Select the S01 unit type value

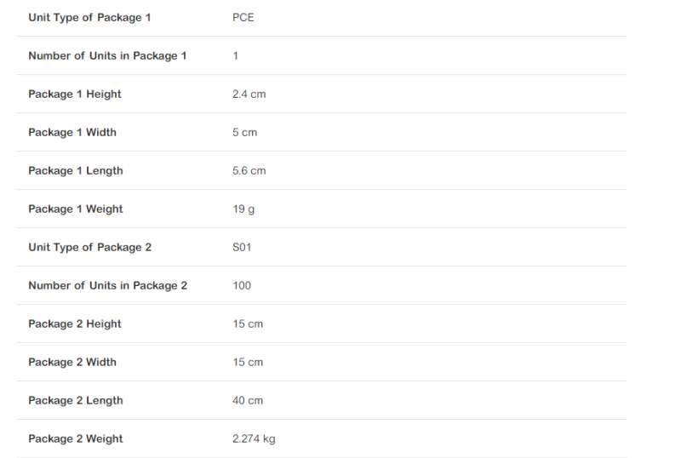[x=243, y=247]
